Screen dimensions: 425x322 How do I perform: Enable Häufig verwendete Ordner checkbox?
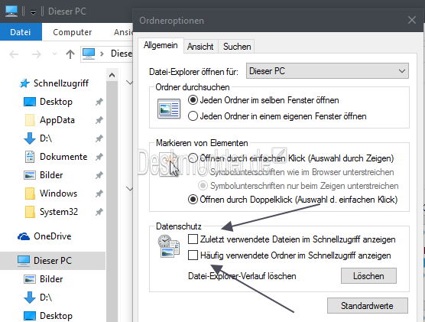coord(193,255)
